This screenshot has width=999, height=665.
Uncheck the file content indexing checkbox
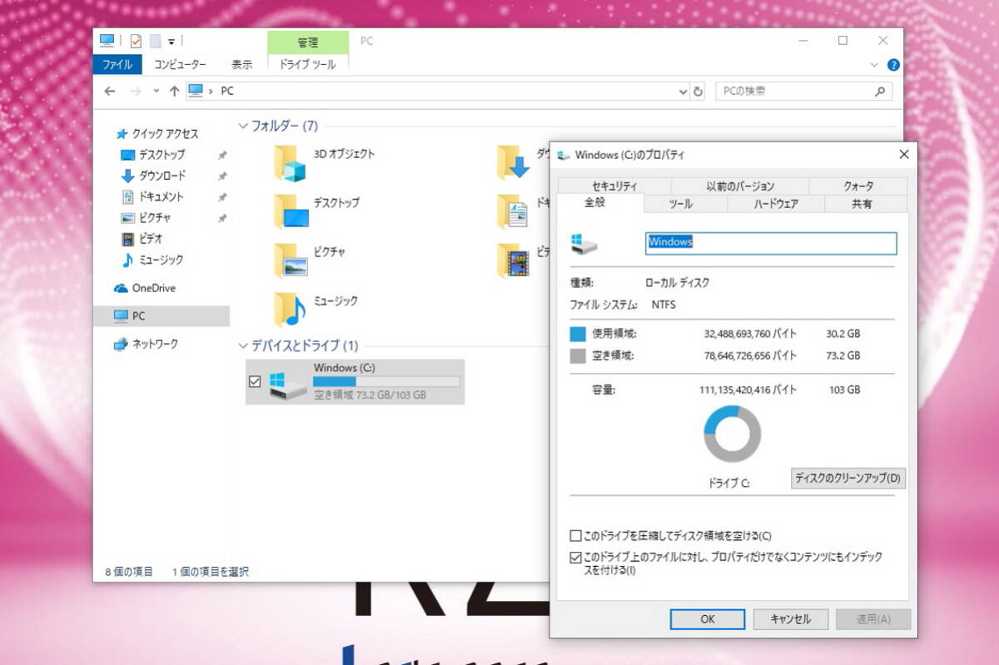coord(575,558)
